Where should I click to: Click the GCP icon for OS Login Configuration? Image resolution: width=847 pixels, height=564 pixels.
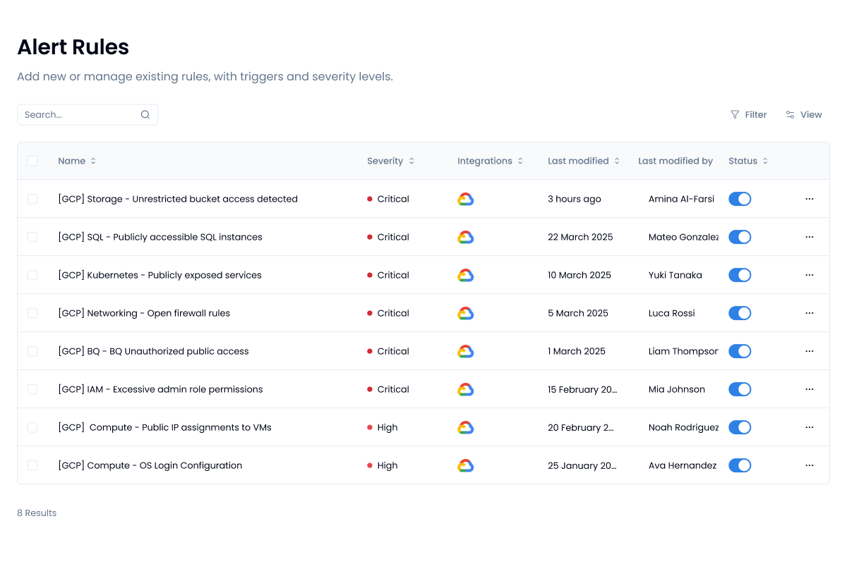click(466, 465)
